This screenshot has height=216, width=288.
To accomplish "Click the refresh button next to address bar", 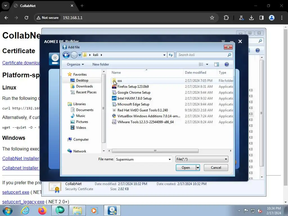I will pos(171,55).
